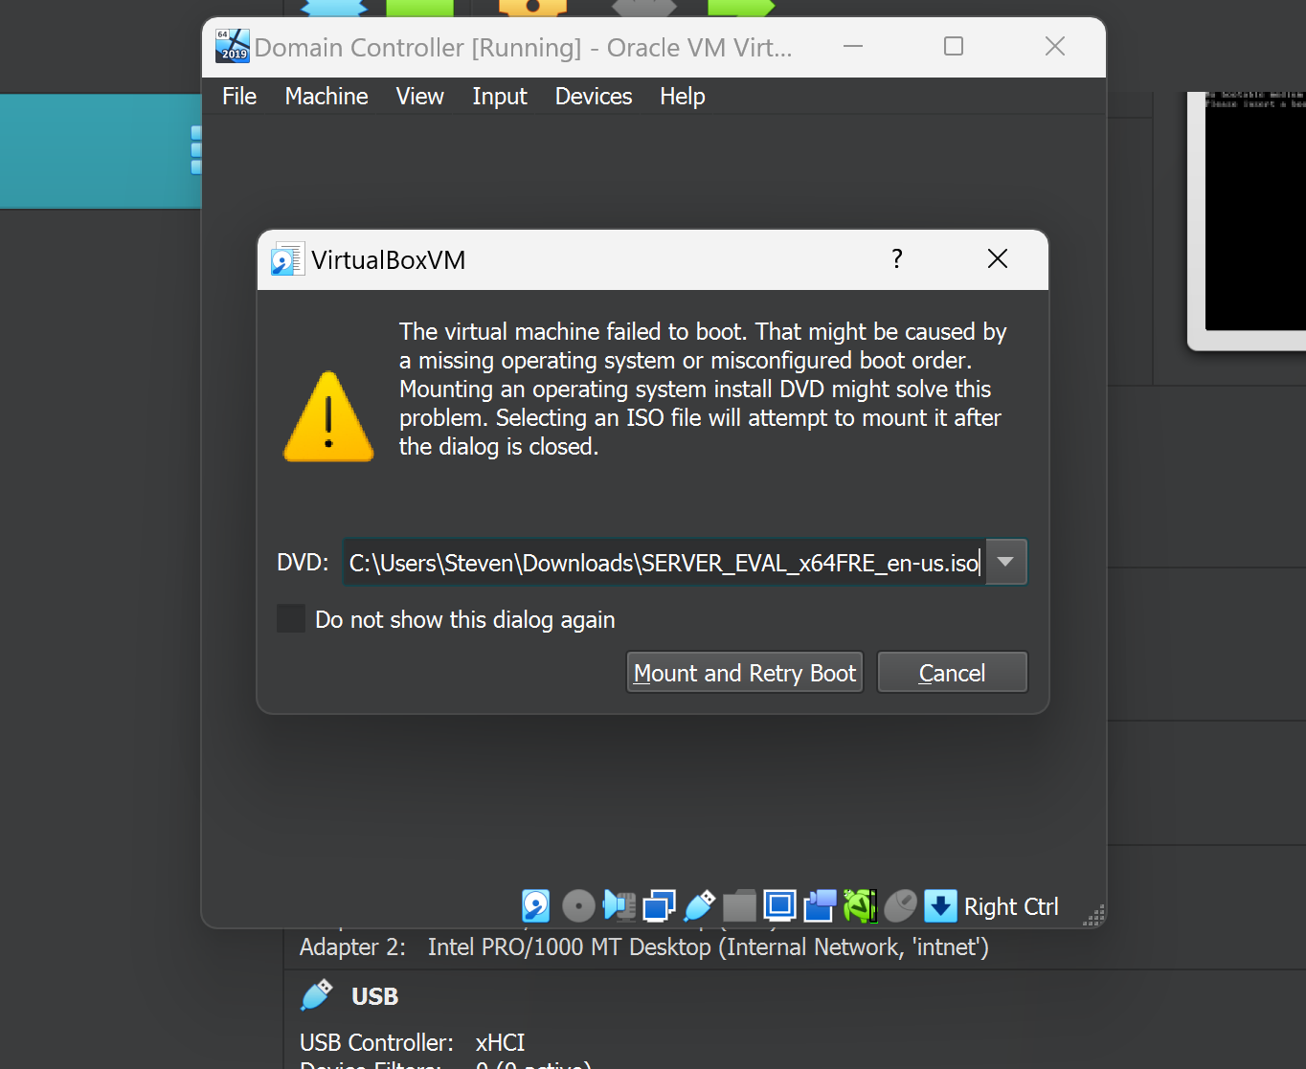Expand the DVD path dropdown arrow
Screen dimensions: 1306x1069
coord(1005,562)
